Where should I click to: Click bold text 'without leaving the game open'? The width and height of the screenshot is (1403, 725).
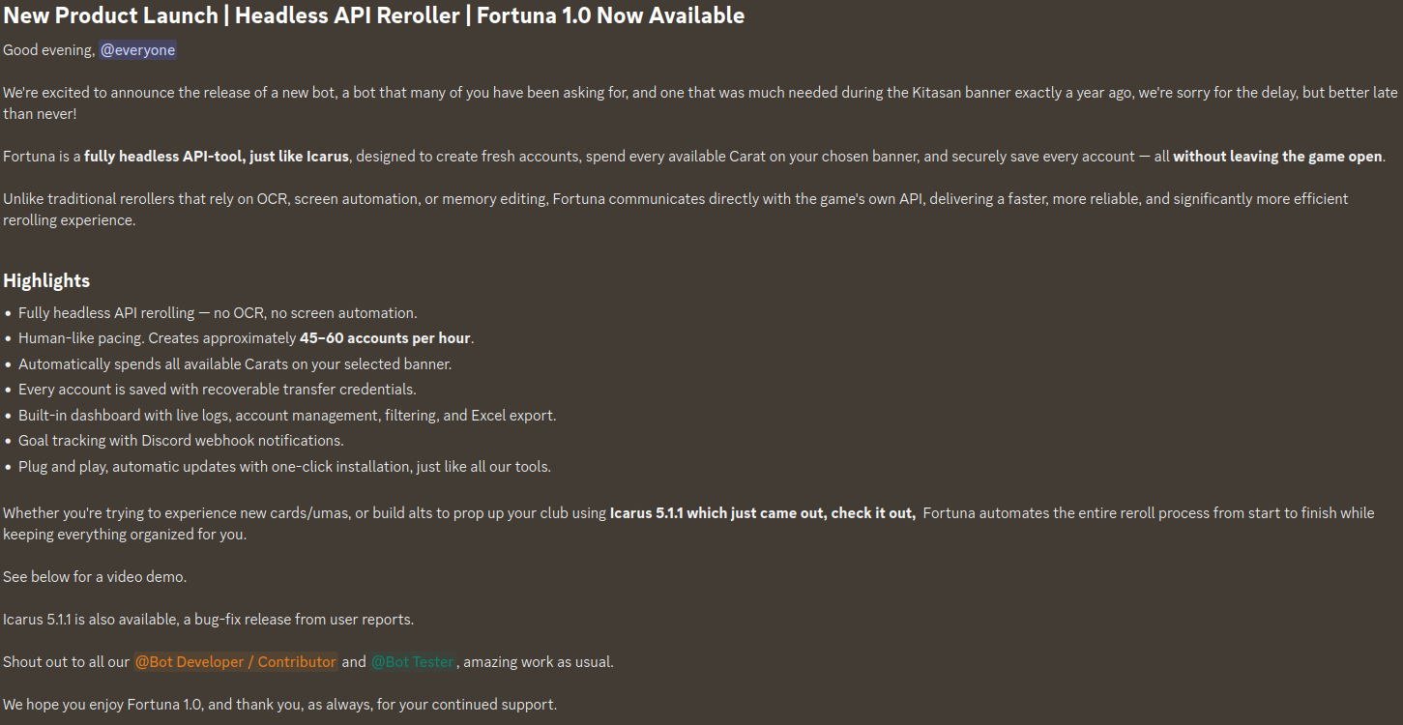[x=1278, y=157]
